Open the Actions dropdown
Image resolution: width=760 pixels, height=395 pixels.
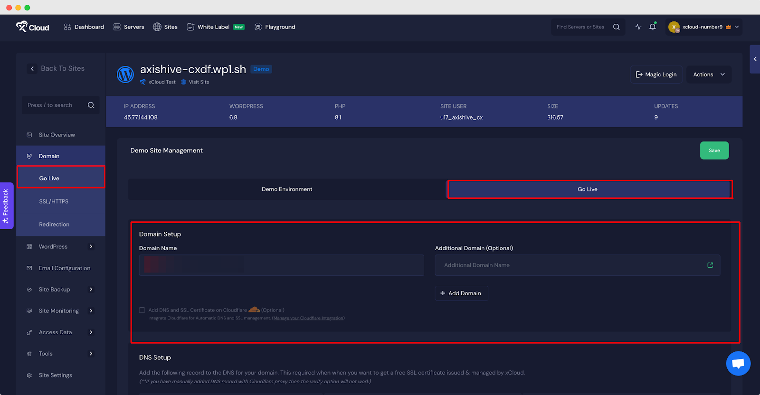click(x=709, y=75)
